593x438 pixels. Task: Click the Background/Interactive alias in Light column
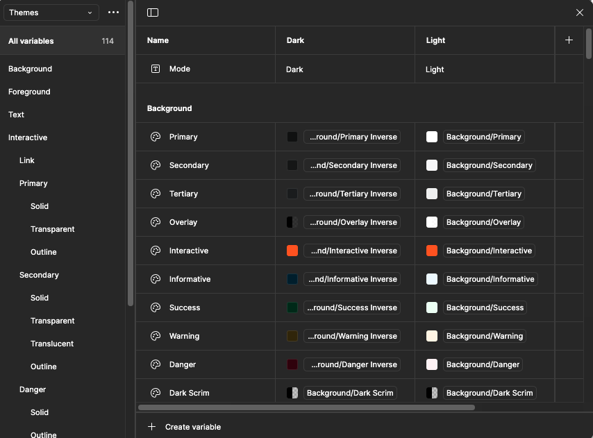489,251
